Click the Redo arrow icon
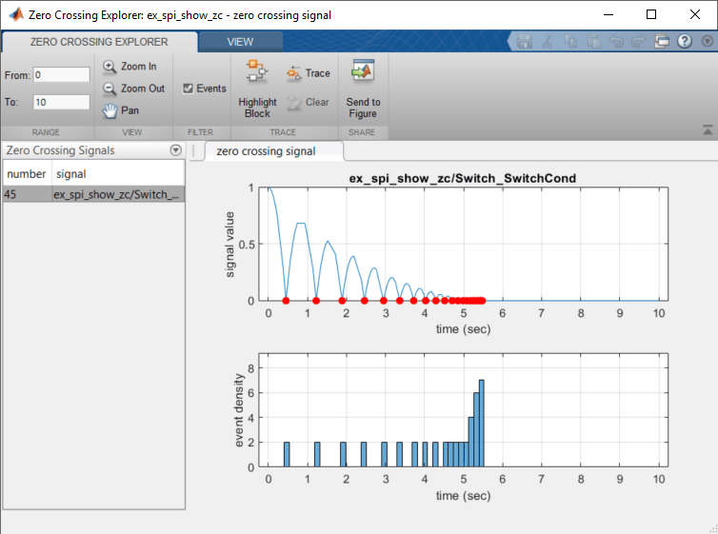 pos(638,42)
